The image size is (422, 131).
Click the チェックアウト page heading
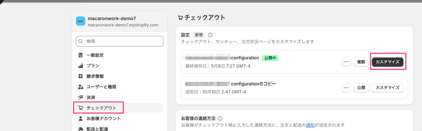(205, 18)
